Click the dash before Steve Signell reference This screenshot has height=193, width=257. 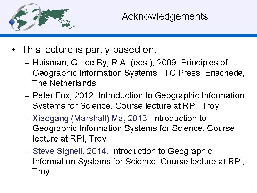tap(27, 152)
